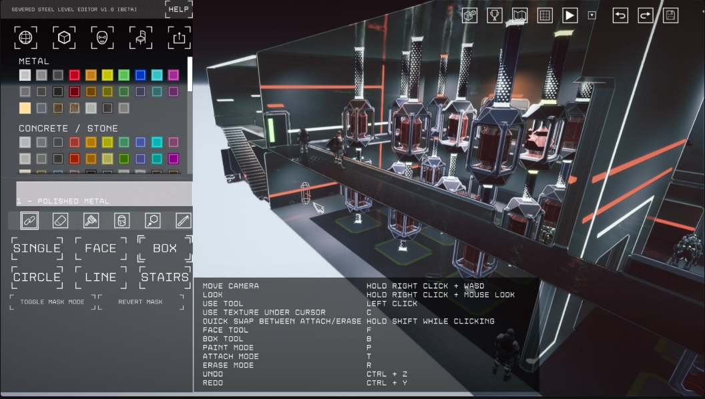
Task: Pick the pink Concrete / Stone swatch in first row
Action: [174, 142]
